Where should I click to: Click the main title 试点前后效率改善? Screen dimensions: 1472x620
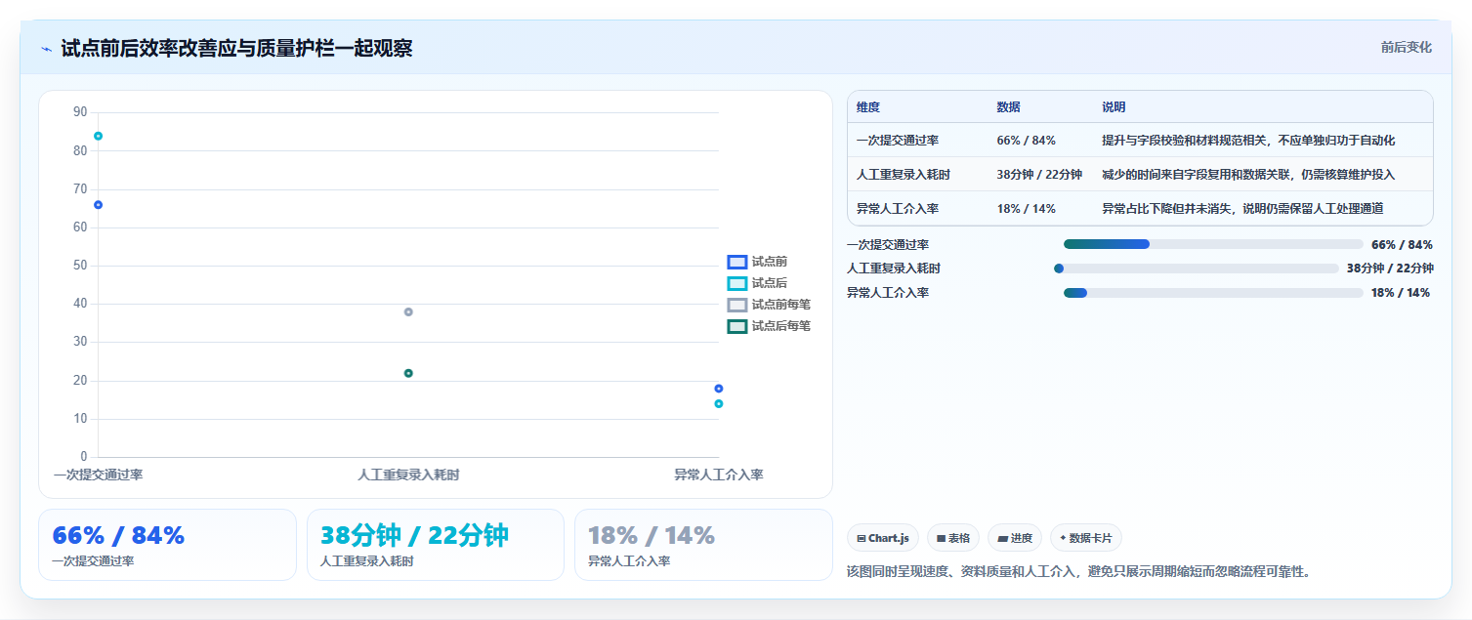click(x=236, y=49)
